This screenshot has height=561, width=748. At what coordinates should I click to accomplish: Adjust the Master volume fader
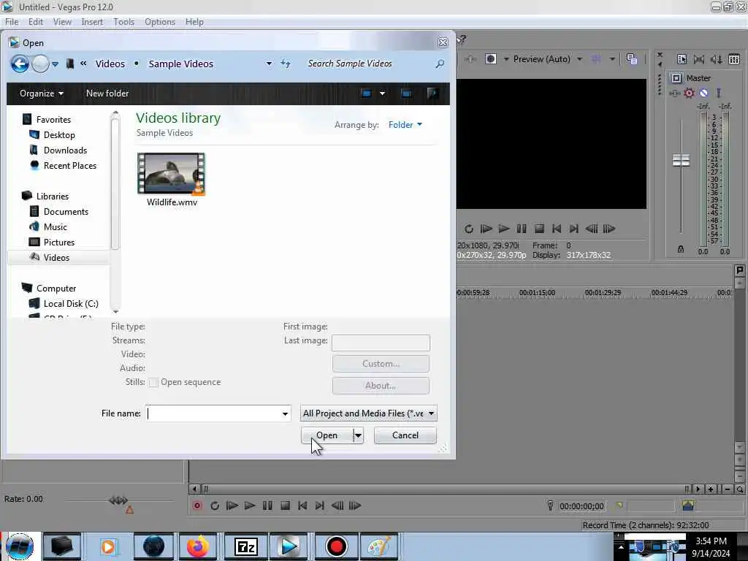[681, 160]
